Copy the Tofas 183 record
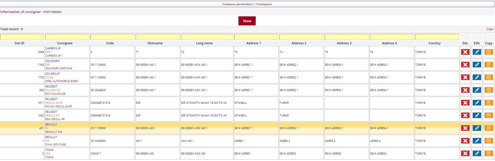Screen dimensions: 495x161 [489, 153]
